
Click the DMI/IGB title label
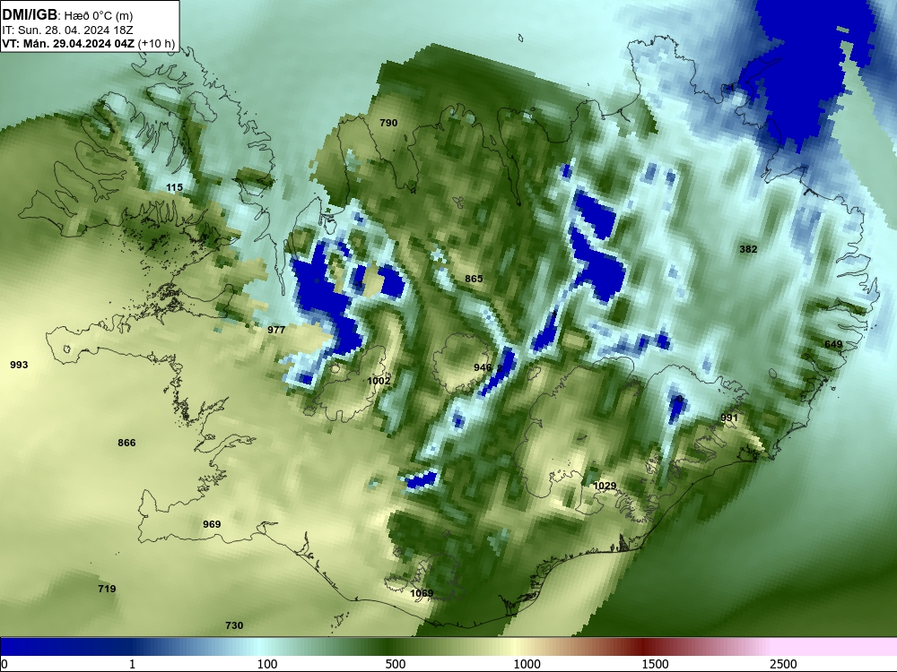(x=30, y=15)
